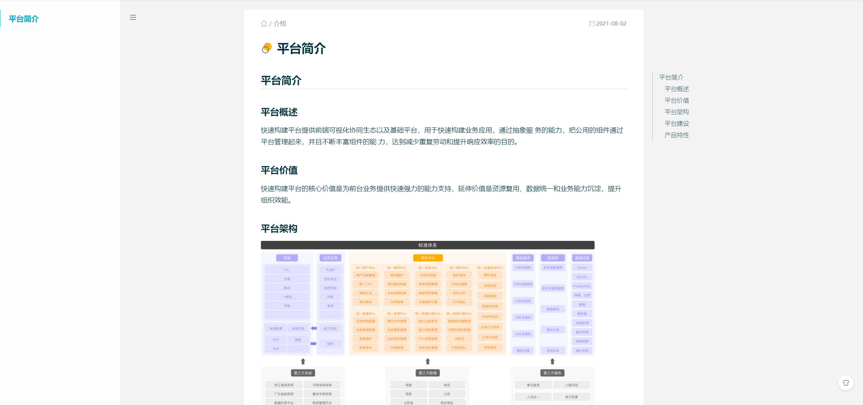Viewport: 863px width, 405px height.
Task: Toggle the sidebar hamburger menu icon
Action: [x=133, y=17]
